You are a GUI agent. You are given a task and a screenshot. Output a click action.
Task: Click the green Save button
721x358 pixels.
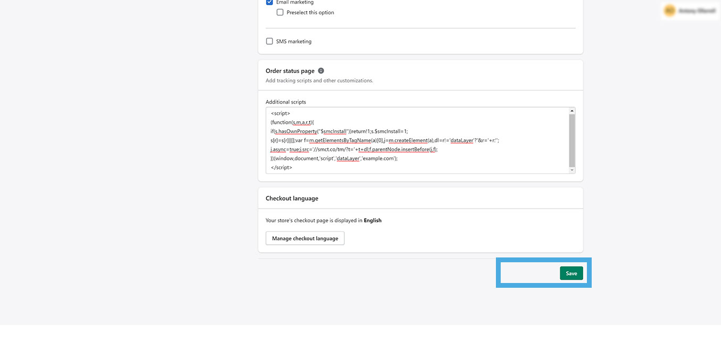tap(571, 273)
